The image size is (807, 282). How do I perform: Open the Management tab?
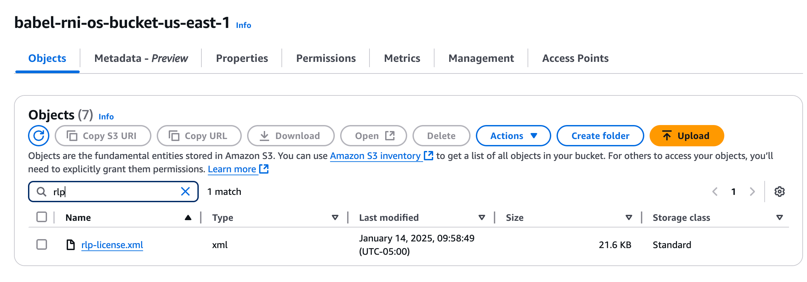481,59
